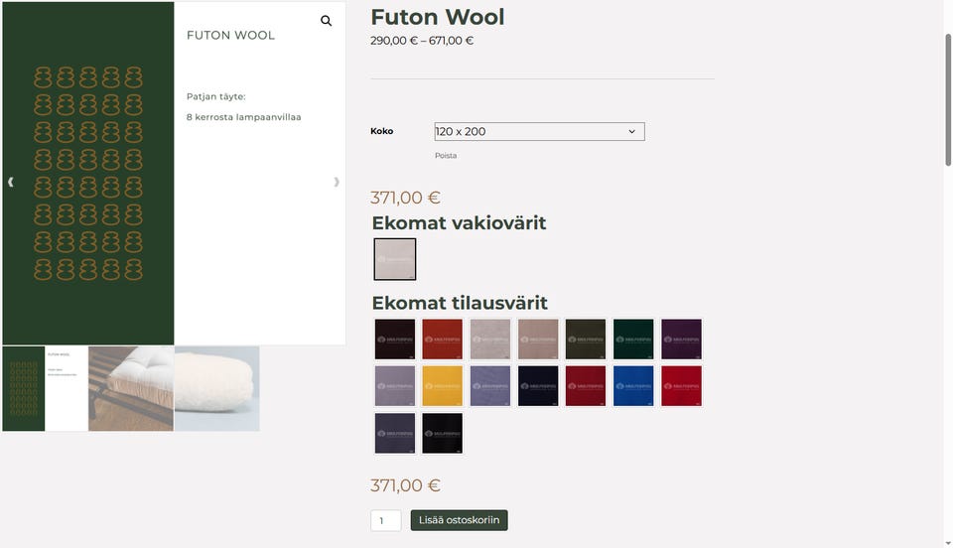953x548 pixels.
Task: Click the quantity input field
Action: point(386,520)
